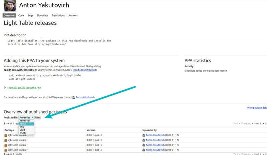Click the package icon in the last table row
267x161 pixels.
tap(6, 150)
